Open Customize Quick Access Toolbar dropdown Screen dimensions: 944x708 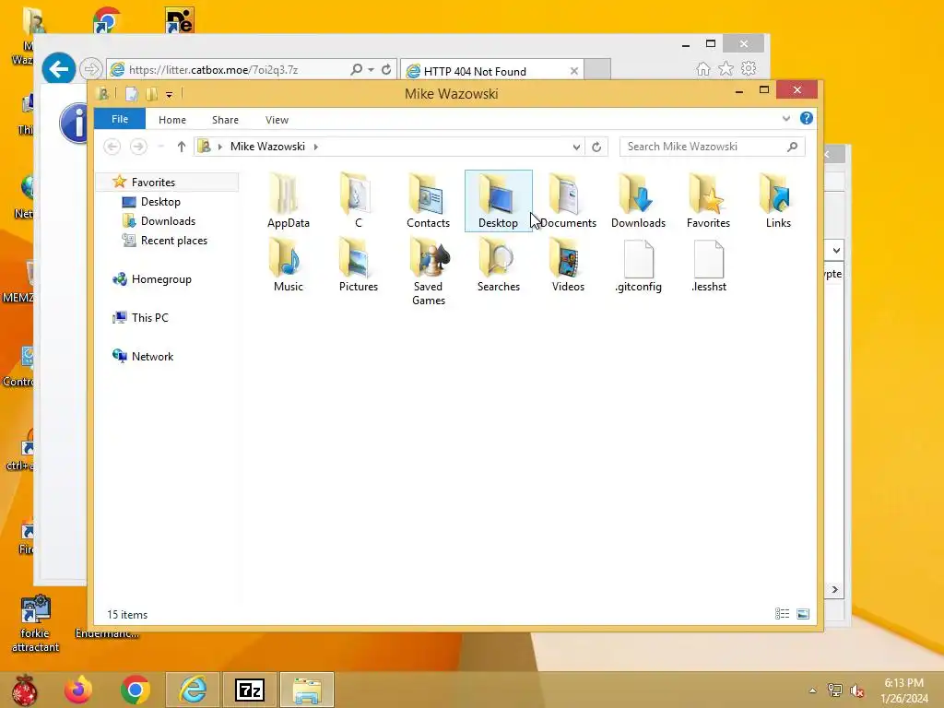[170, 95]
